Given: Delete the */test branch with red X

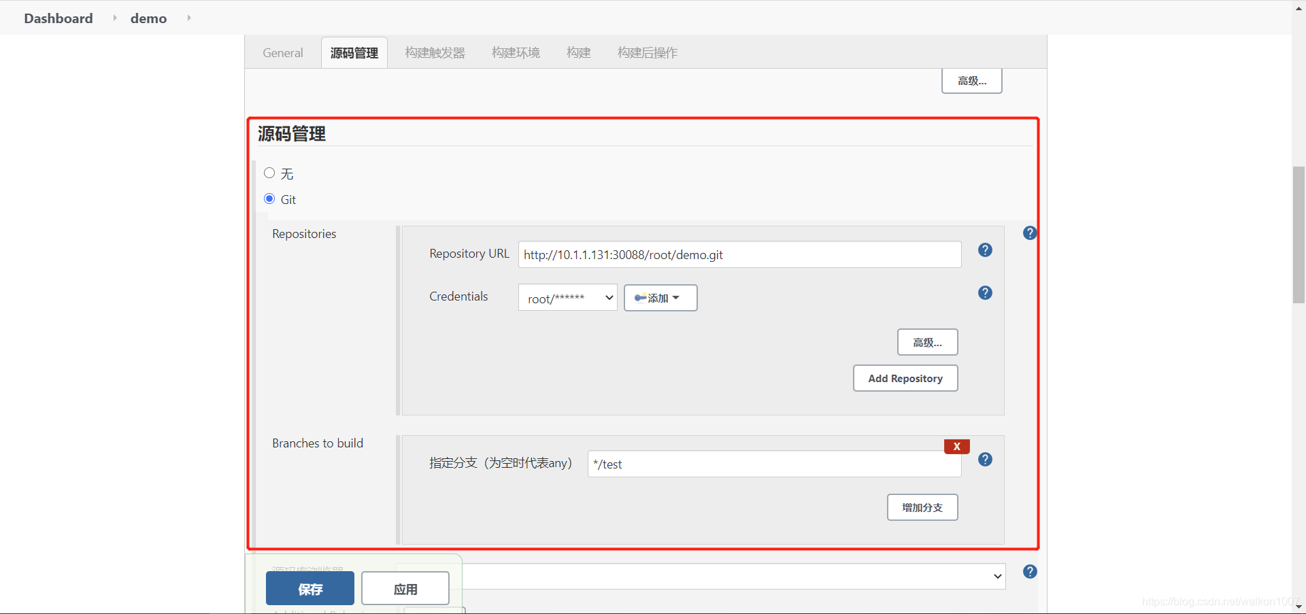Looking at the screenshot, I should 956,446.
